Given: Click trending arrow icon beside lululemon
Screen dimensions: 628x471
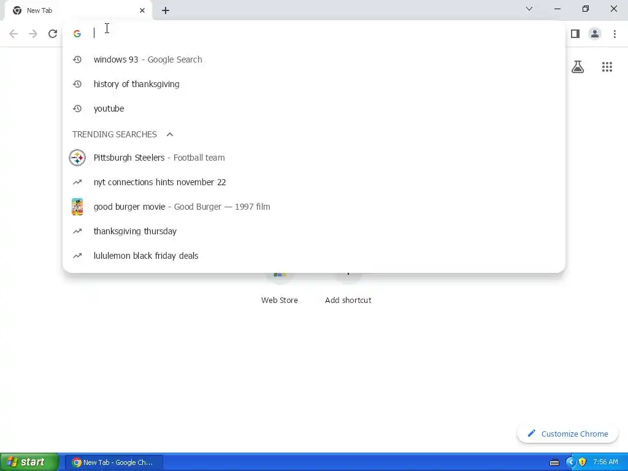Looking at the screenshot, I should [77, 256].
